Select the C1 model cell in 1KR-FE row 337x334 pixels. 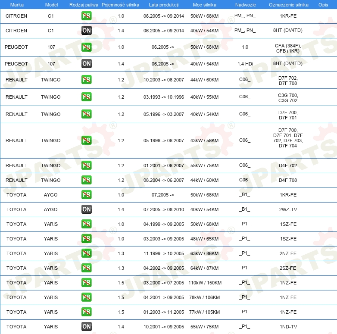tap(51, 16)
